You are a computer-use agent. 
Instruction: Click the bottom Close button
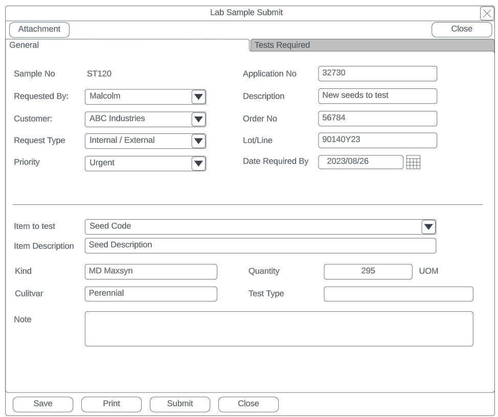248,404
